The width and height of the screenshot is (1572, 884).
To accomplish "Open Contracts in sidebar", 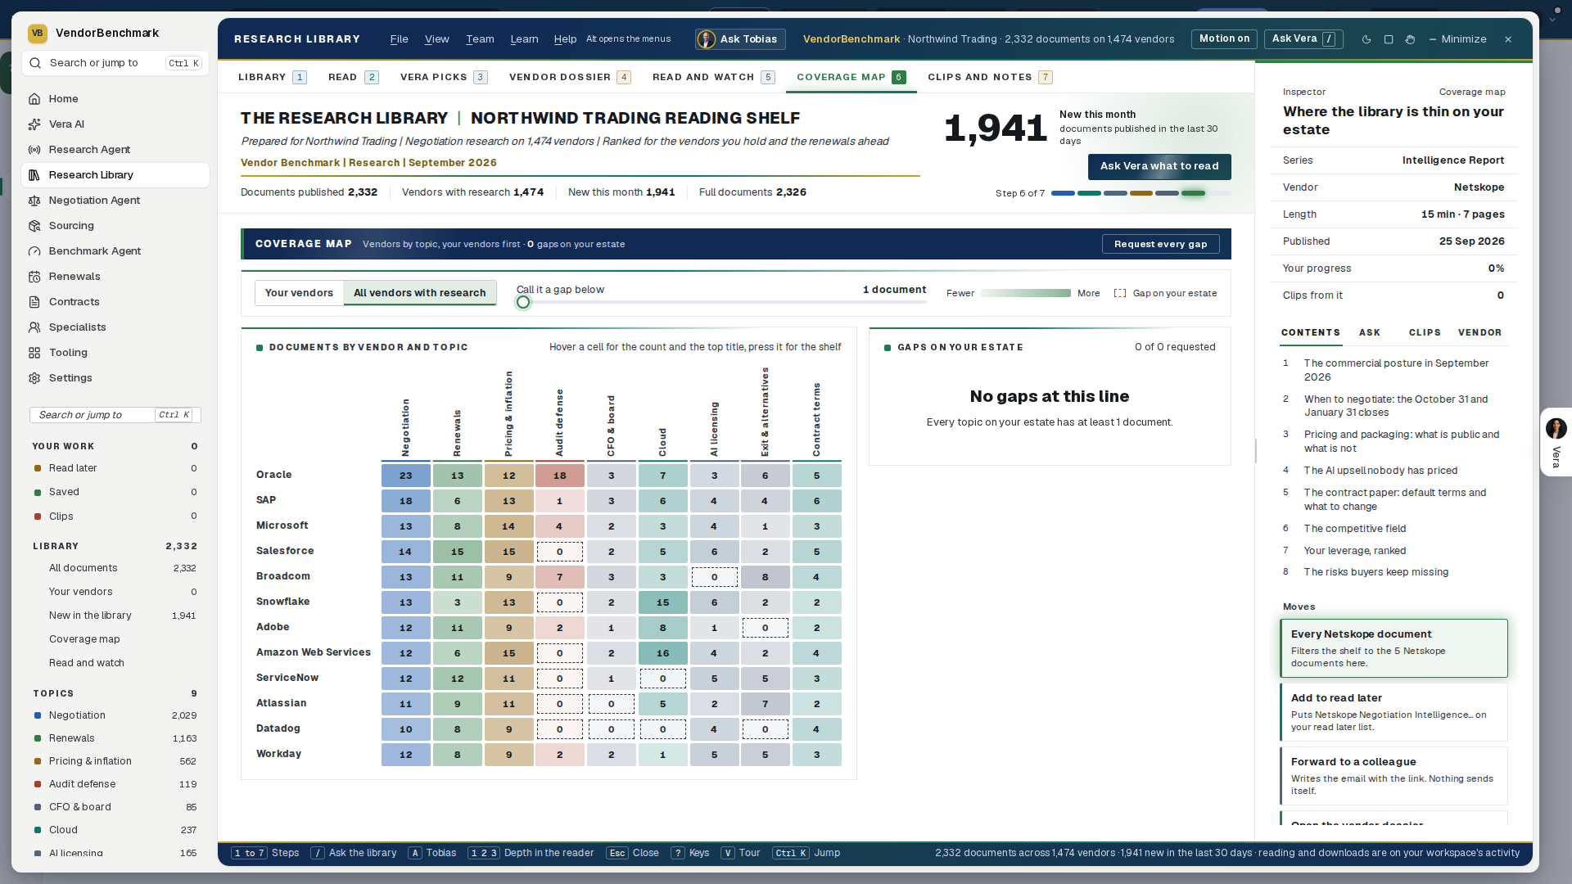I will click(115, 302).
